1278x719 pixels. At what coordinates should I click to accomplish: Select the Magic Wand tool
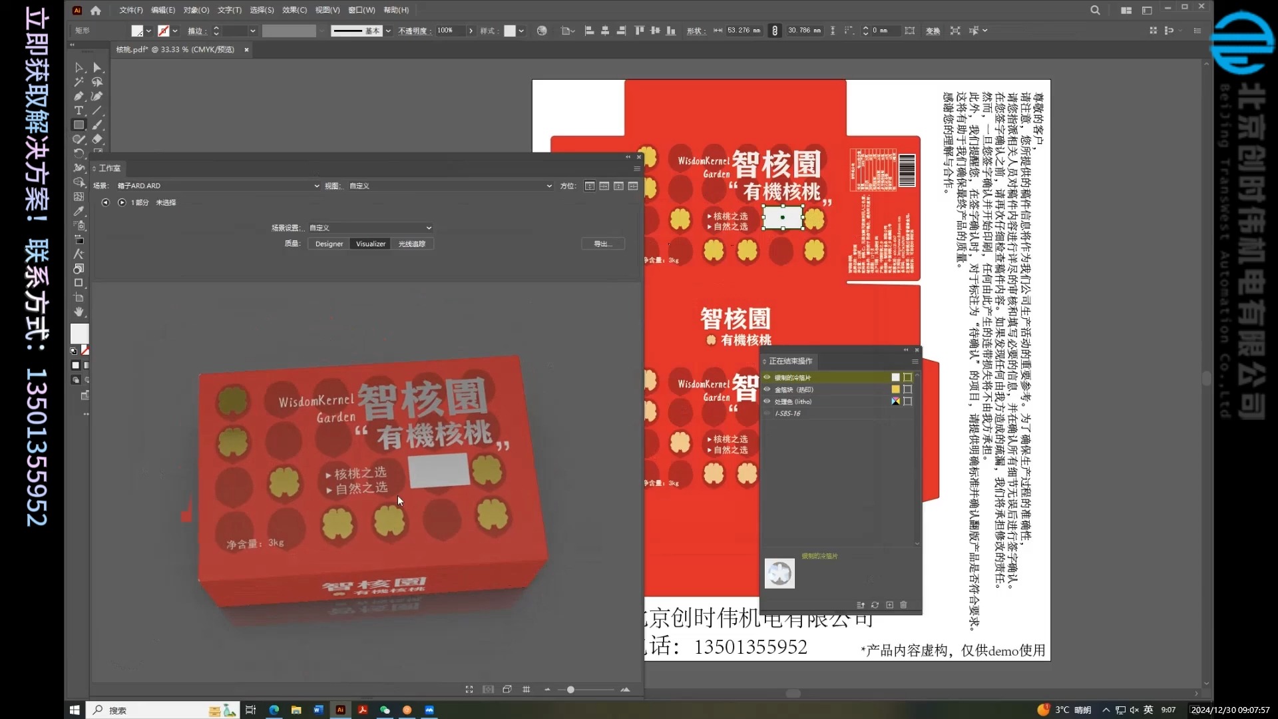pos(79,82)
